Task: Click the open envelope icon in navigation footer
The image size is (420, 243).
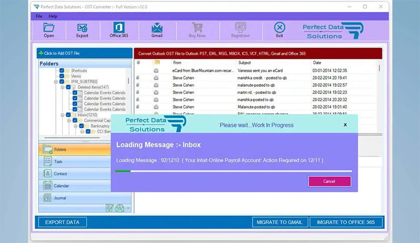Action: point(120,208)
